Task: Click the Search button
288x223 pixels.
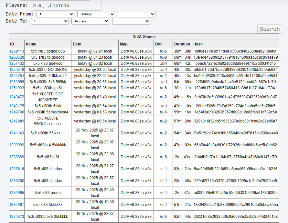Action: [x=270, y=29]
